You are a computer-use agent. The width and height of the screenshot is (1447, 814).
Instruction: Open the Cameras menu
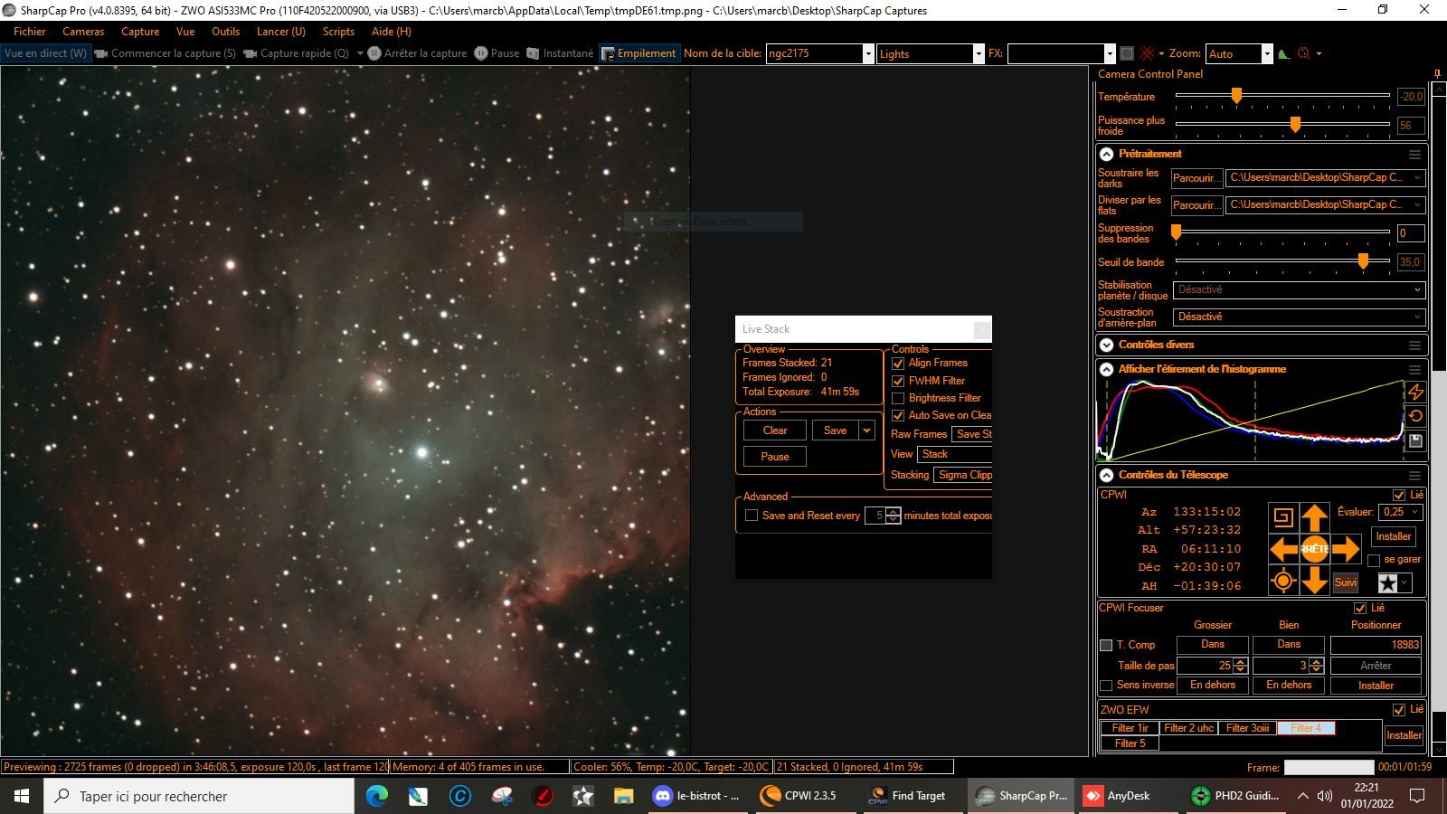tap(83, 32)
